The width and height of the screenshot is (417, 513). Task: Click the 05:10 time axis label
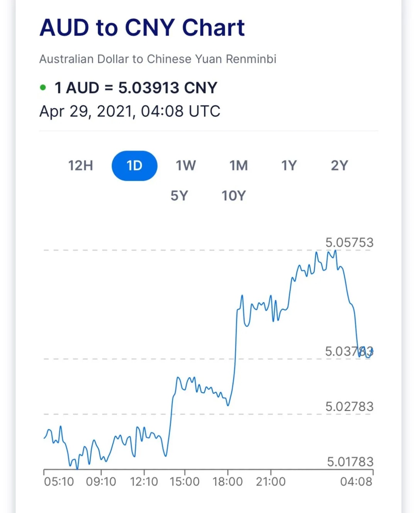(59, 482)
